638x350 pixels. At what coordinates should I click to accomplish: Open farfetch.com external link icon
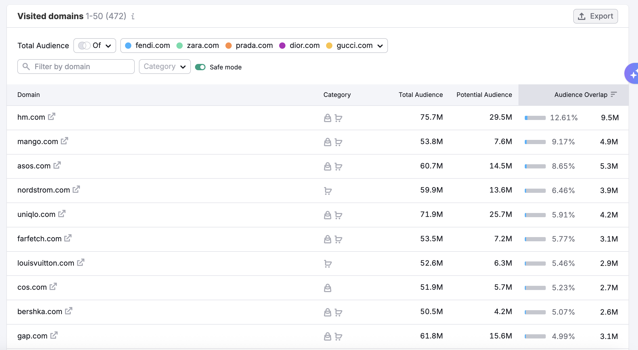tap(68, 238)
